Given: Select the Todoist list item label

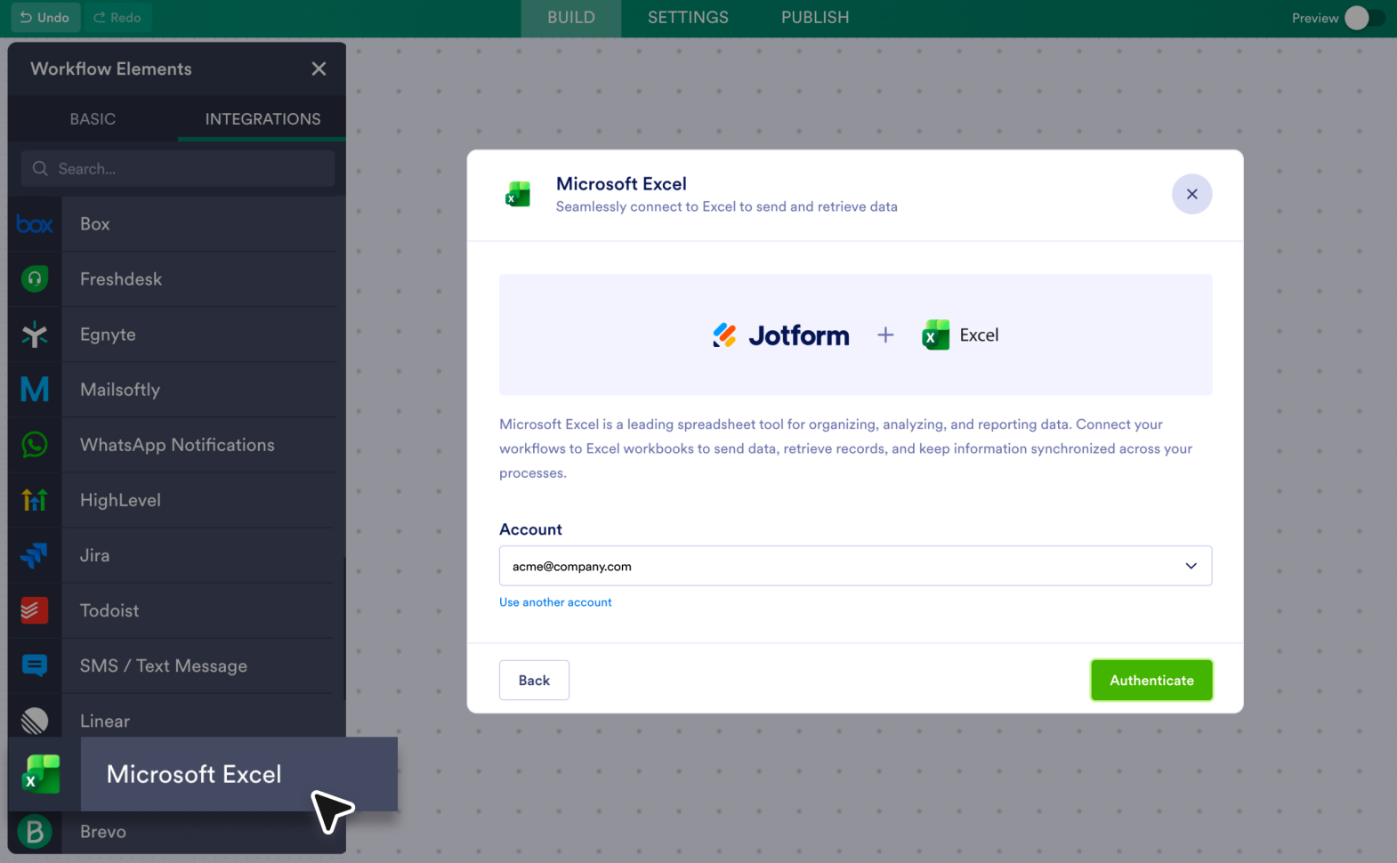Looking at the screenshot, I should point(109,610).
